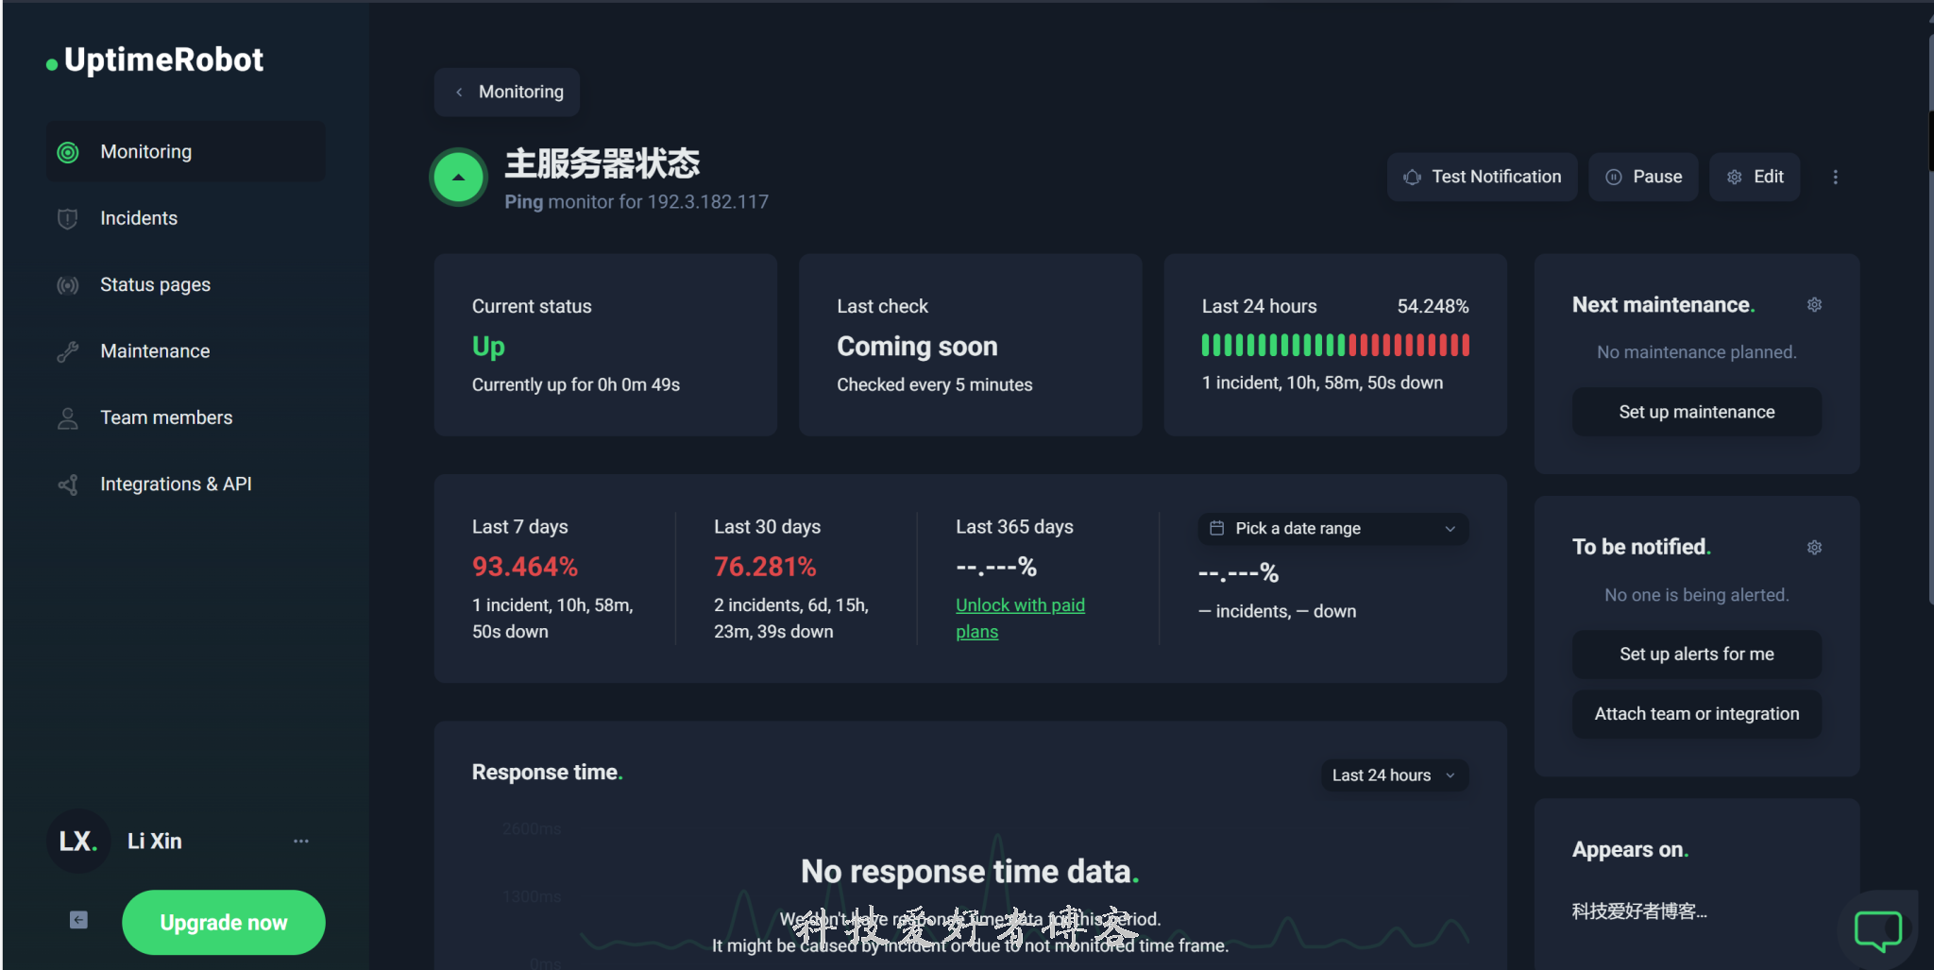Click the UptimeRobot logo
The width and height of the screenshot is (1934, 970).
(156, 60)
